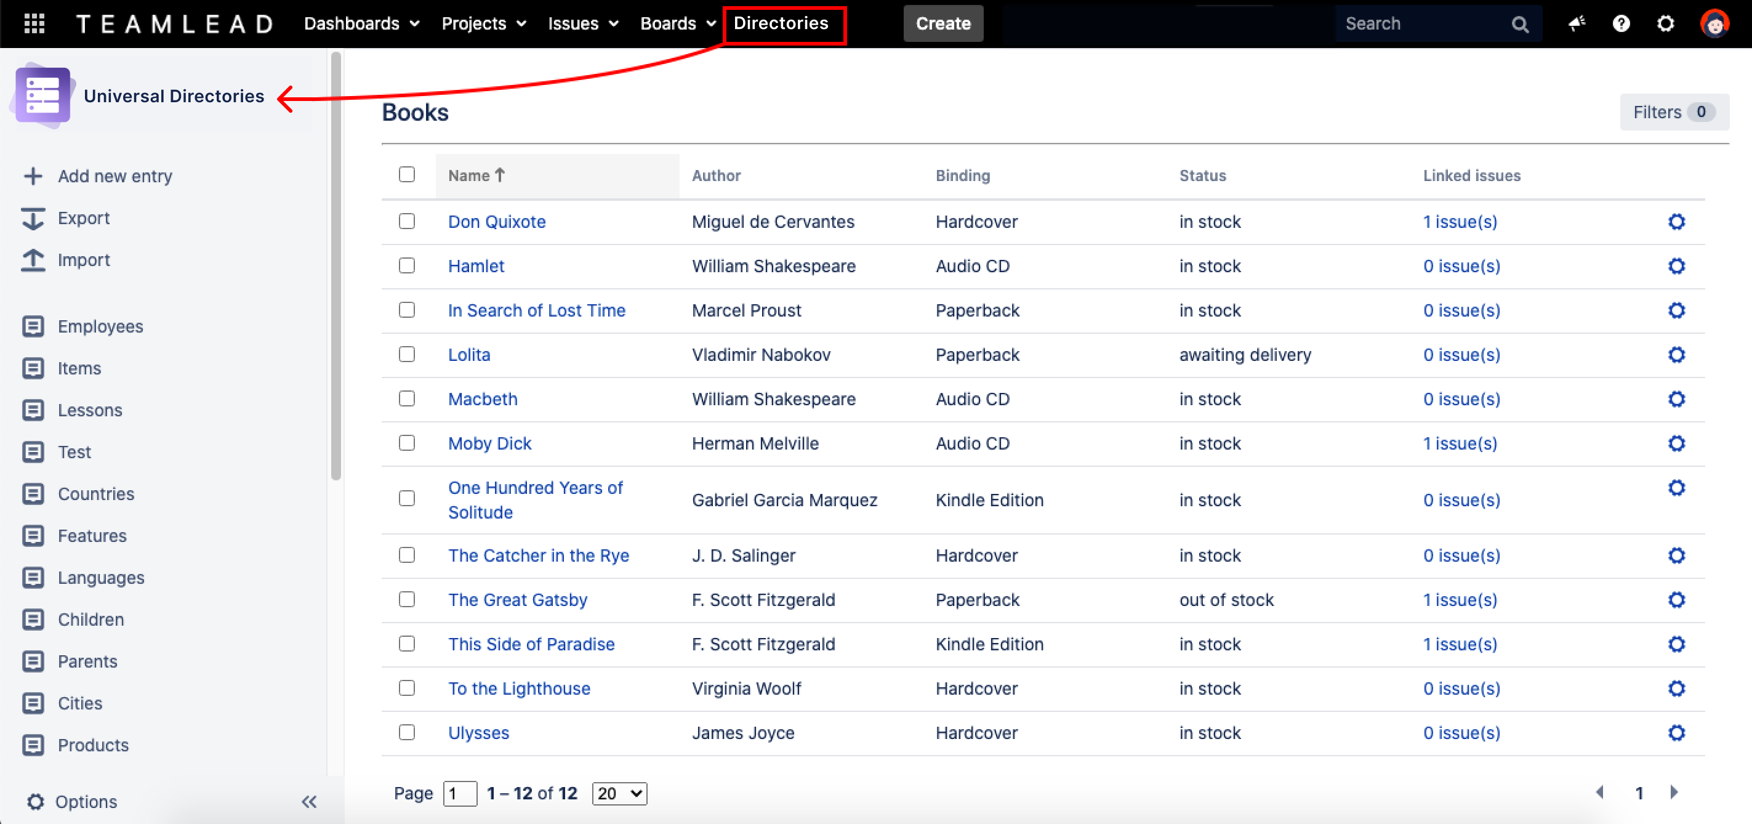Viewport: 1752px width, 824px height.
Task: Open the settings gear in top bar
Action: (1665, 24)
